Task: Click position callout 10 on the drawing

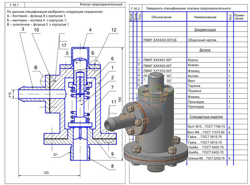Action: [36, 30]
